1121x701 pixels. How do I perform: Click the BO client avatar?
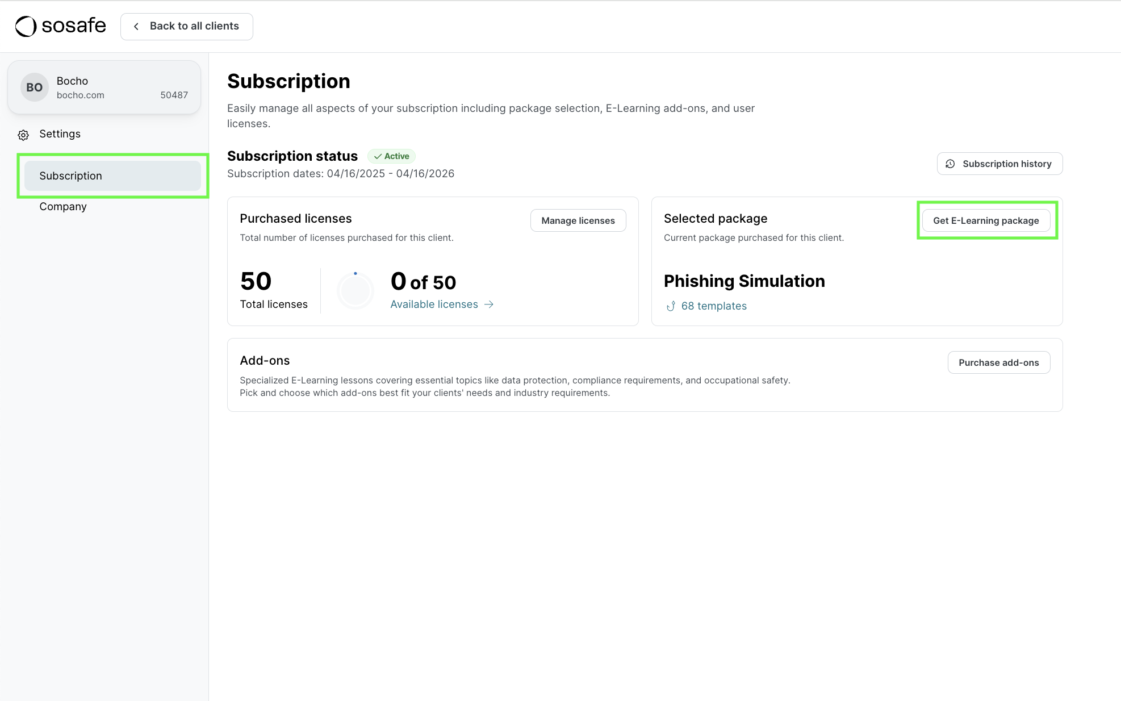[x=34, y=87]
